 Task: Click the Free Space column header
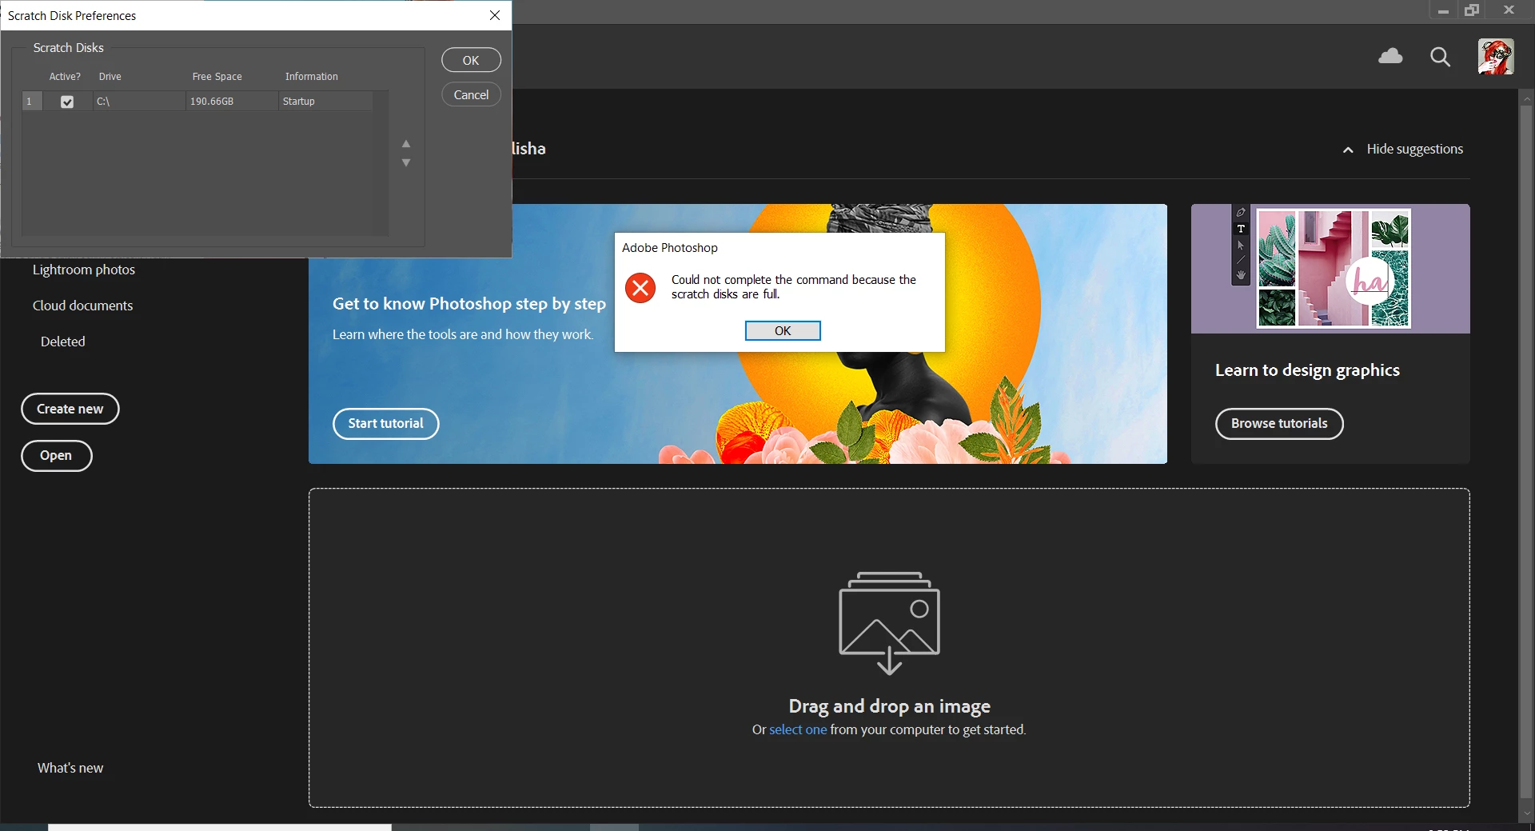click(217, 77)
